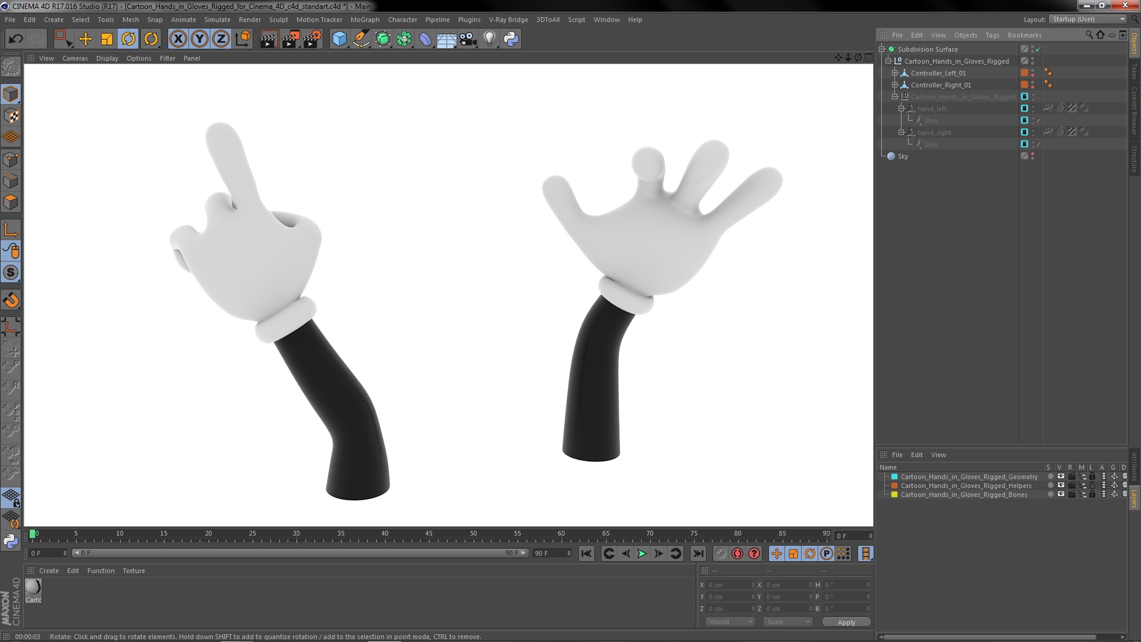
Task: Switch to Model mode in left toolbar
Action: point(11,94)
